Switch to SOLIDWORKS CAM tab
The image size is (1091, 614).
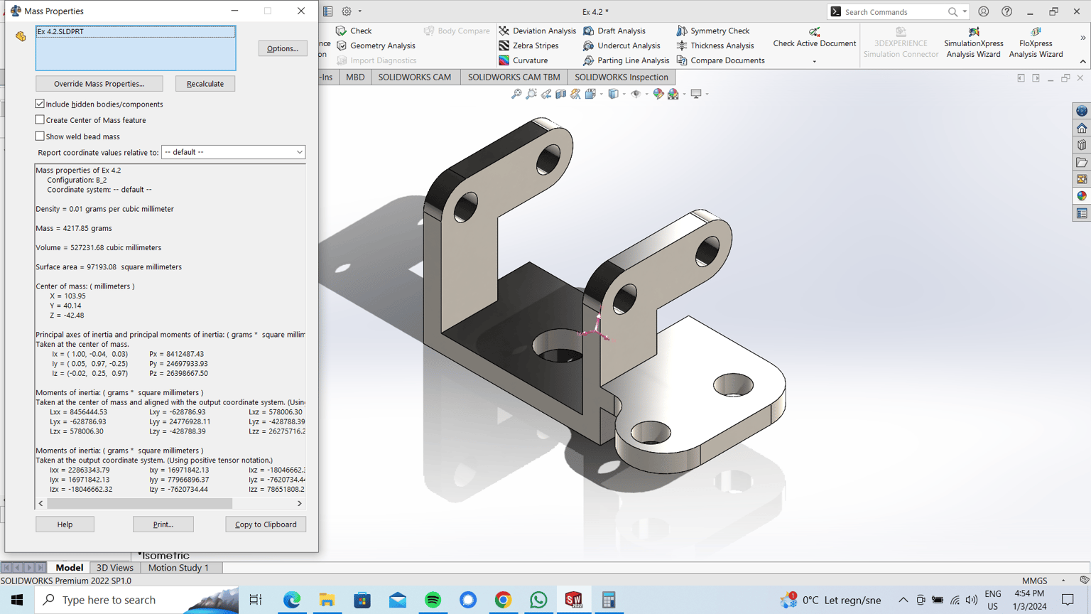pos(415,77)
